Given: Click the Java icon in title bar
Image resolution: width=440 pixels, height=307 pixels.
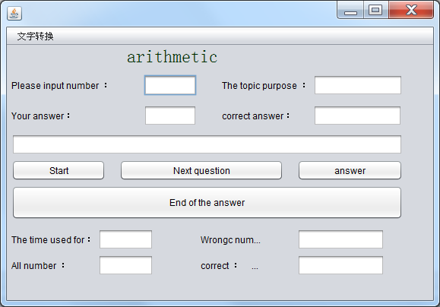Looking at the screenshot, I should point(14,13).
